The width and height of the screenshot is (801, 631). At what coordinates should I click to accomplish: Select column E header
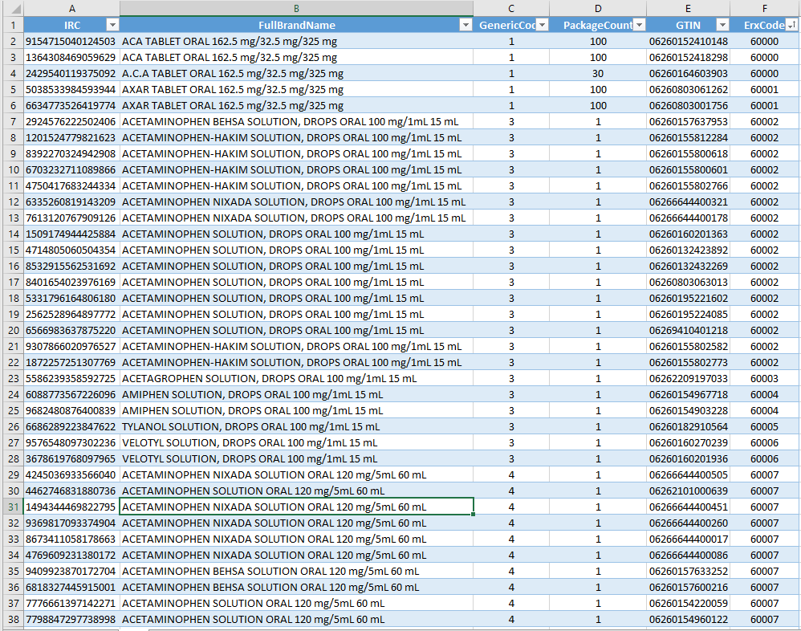point(688,9)
